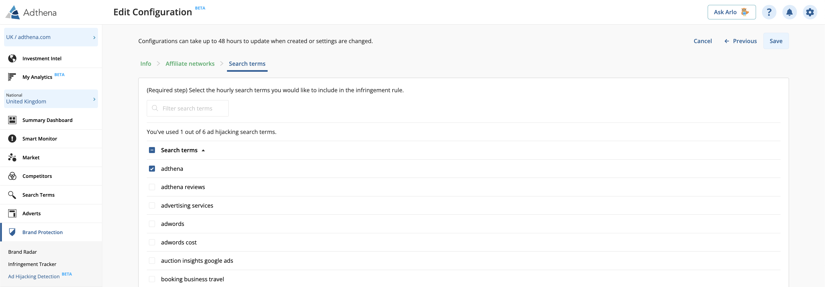Toggle the select-all Search terms checkbox
Screen dimensions: 825x287
point(152,150)
